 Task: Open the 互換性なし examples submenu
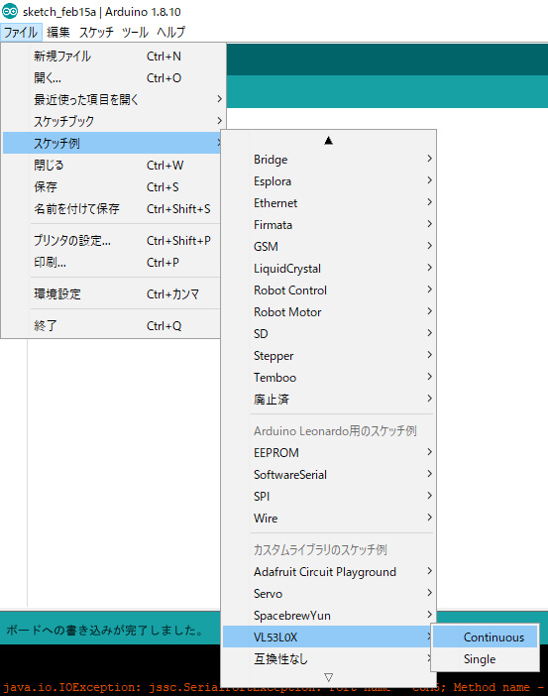(x=328, y=658)
